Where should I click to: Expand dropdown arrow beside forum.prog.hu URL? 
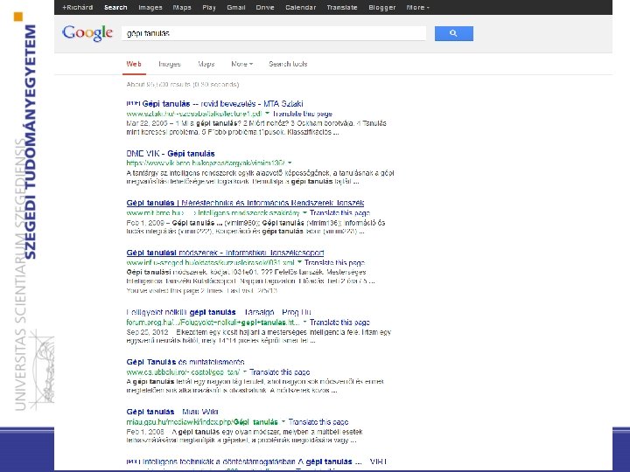pyautogui.click(x=304, y=322)
